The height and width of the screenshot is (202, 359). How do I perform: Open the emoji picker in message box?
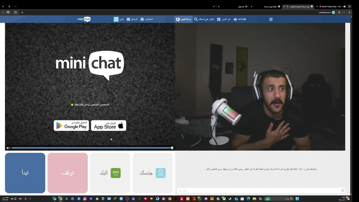click(342, 190)
